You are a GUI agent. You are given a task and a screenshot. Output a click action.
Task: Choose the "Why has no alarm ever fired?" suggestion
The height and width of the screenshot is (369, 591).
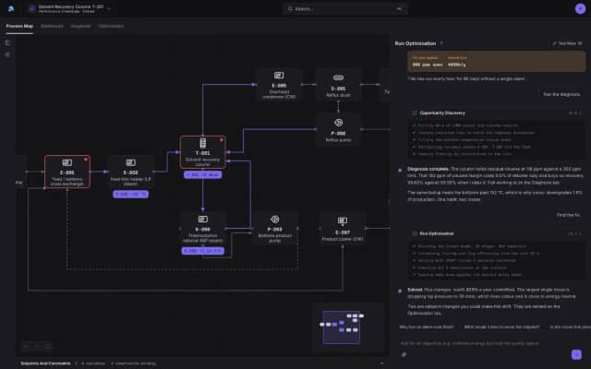pyautogui.click(x=427, y=327)
